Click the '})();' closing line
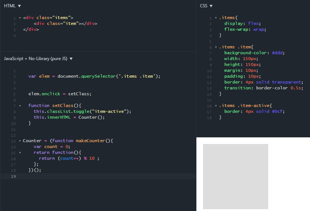The image size is (310, 211). (34, 170)
